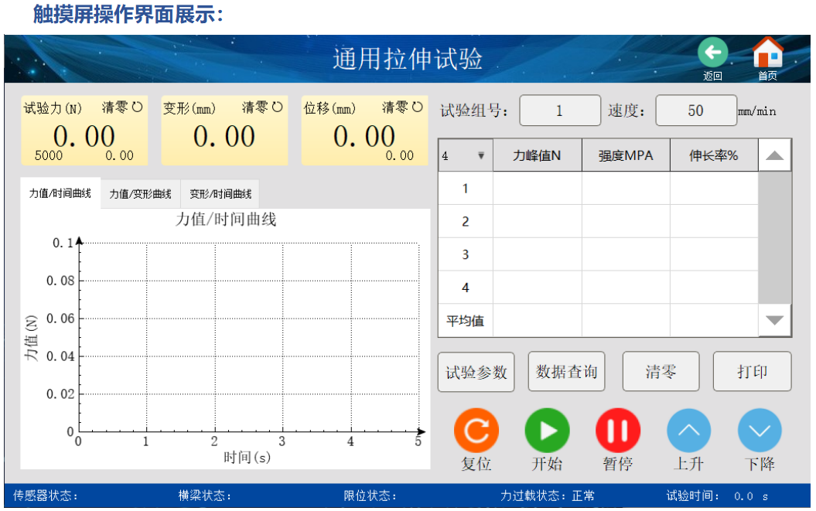Screen dimensions: 816x511
Task: Select the speed (速度) input field
Action: (695, 111)
